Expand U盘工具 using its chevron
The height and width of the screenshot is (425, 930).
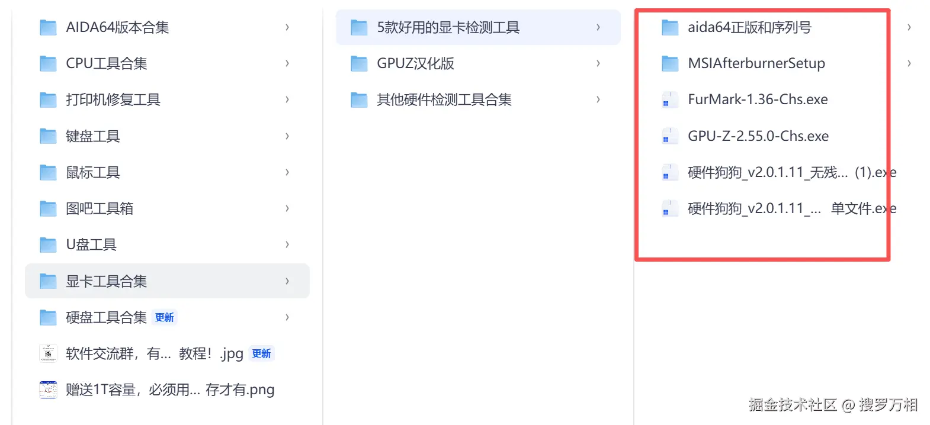(287, 244)
